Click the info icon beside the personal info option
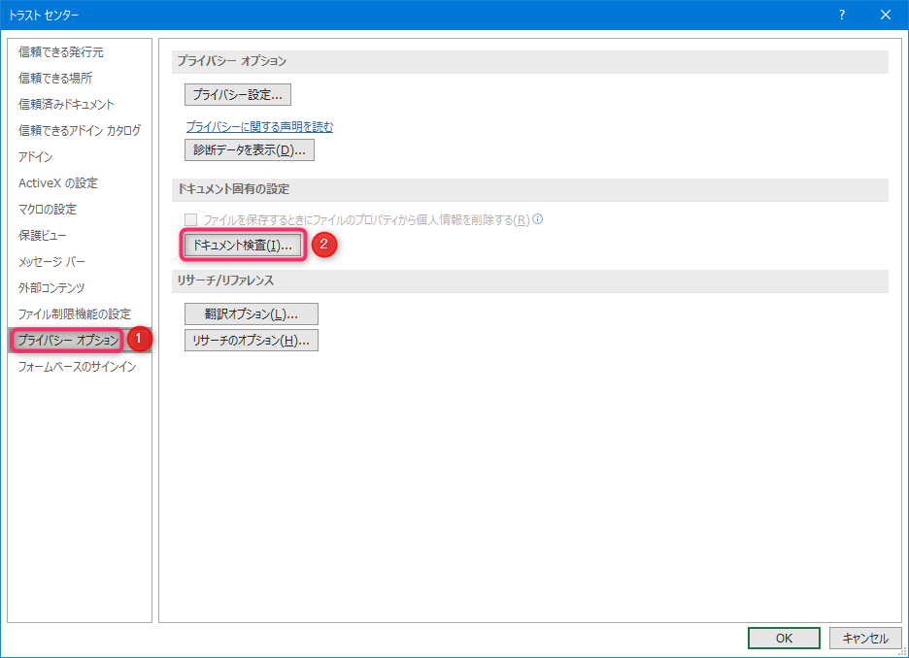This screenshot has width=909, height=658. 538,219
